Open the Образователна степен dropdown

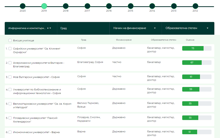[187, 28]
